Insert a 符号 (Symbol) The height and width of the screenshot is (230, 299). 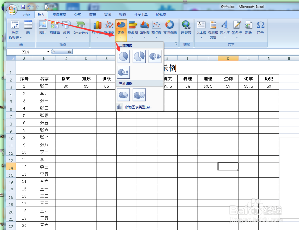point(260,28)
